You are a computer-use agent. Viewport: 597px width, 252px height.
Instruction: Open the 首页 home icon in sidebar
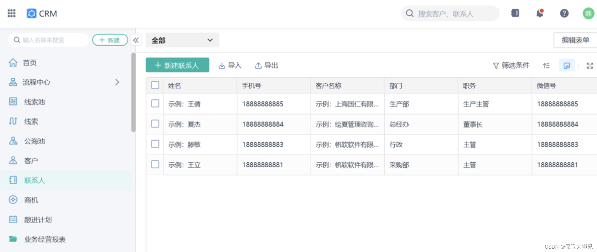click(13, 63)
